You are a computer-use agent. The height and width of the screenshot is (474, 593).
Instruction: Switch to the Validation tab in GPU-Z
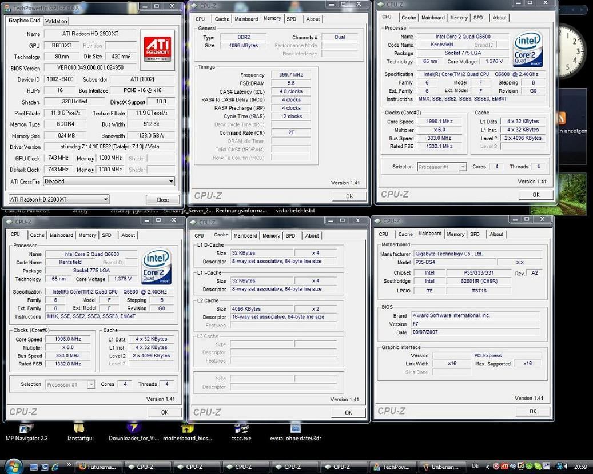click(x=56, y=21)
